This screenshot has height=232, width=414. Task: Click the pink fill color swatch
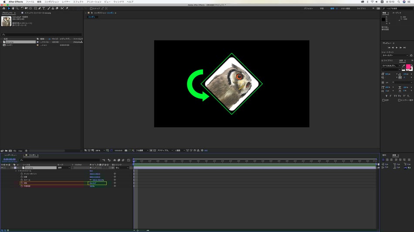tap(408, 66)
